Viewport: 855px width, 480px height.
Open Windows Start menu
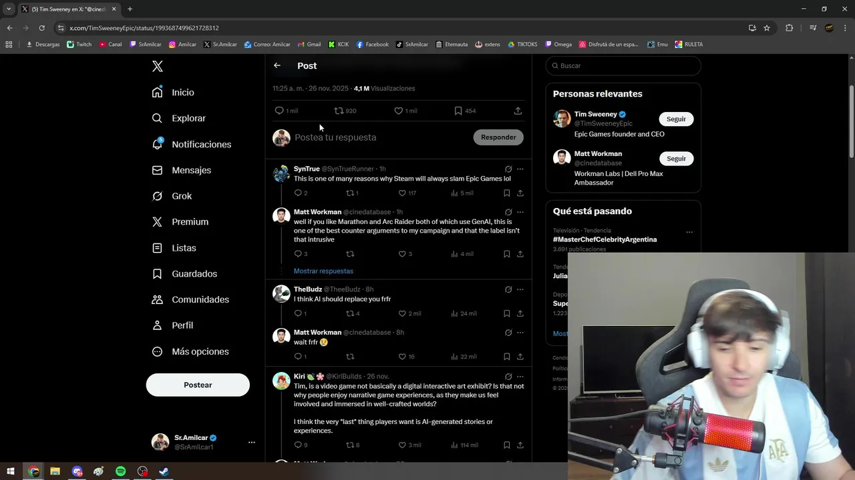point(11,471)
